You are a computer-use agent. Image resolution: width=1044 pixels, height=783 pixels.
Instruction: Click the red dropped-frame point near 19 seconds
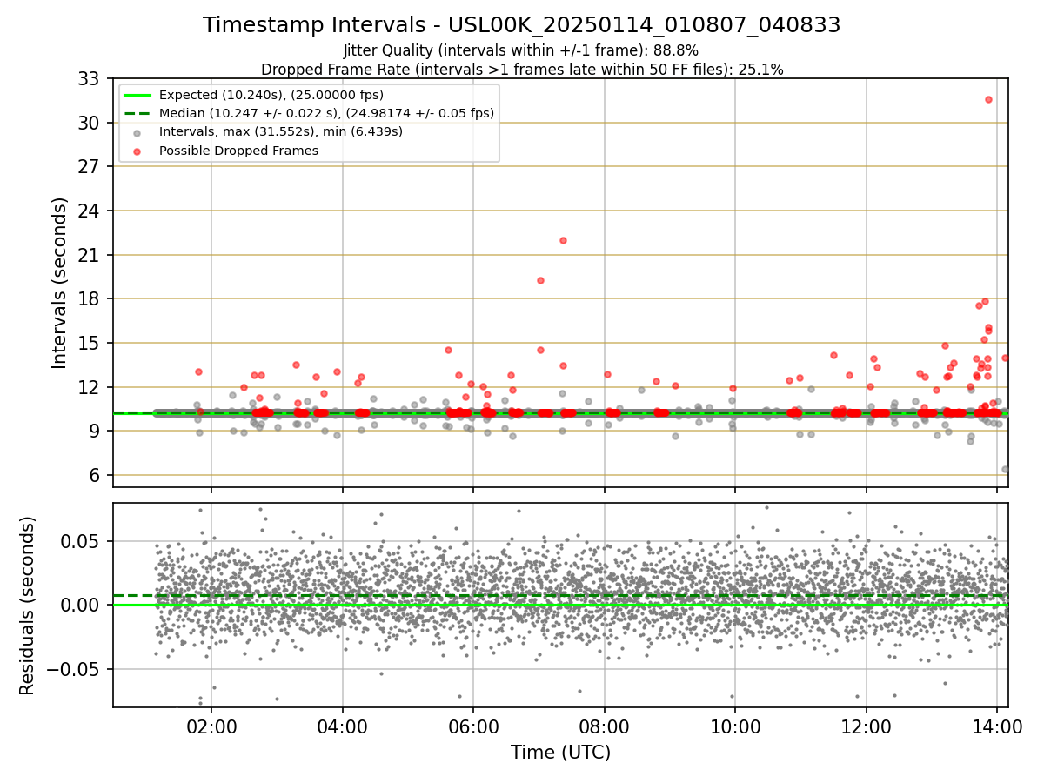pos(540,280)
